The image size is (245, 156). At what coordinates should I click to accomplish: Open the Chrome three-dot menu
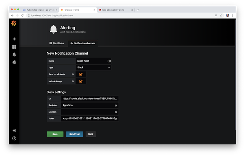pyautogui.click(x=233, y=15)
